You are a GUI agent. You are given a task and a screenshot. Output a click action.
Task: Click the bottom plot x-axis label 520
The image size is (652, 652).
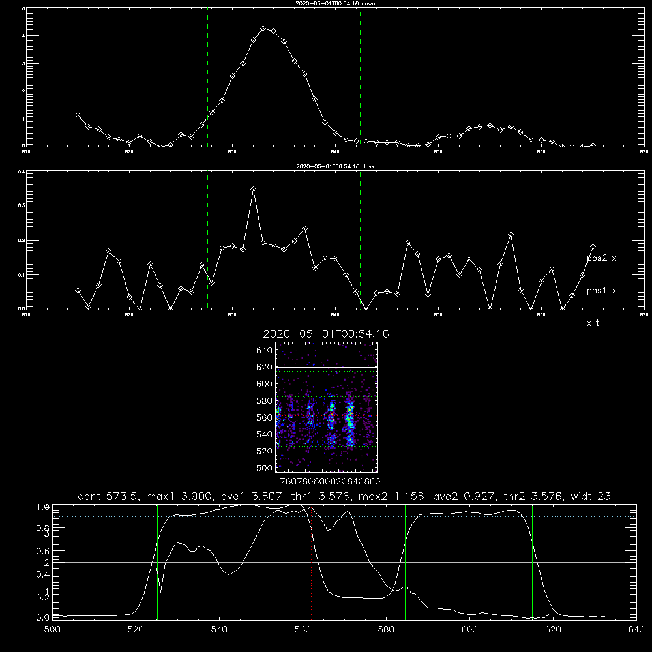(136, 630)
